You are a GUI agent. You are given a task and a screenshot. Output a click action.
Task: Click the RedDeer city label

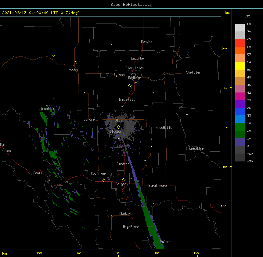pyautogui.click(x=134, y=78)
